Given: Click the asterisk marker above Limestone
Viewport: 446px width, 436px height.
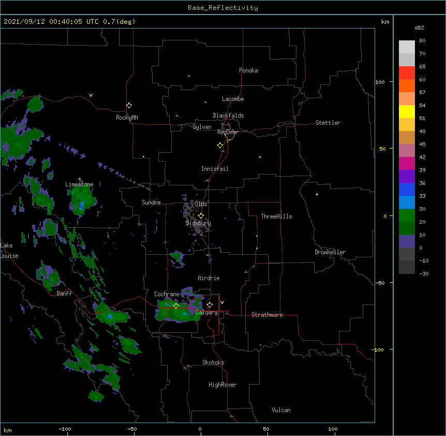Looking at the screenshot, I should [79, 179].
